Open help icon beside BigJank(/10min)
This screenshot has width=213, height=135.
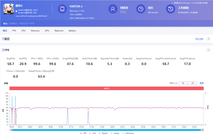(117, 59)
